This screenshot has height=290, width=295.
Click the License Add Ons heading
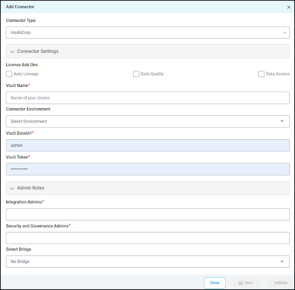22,64
